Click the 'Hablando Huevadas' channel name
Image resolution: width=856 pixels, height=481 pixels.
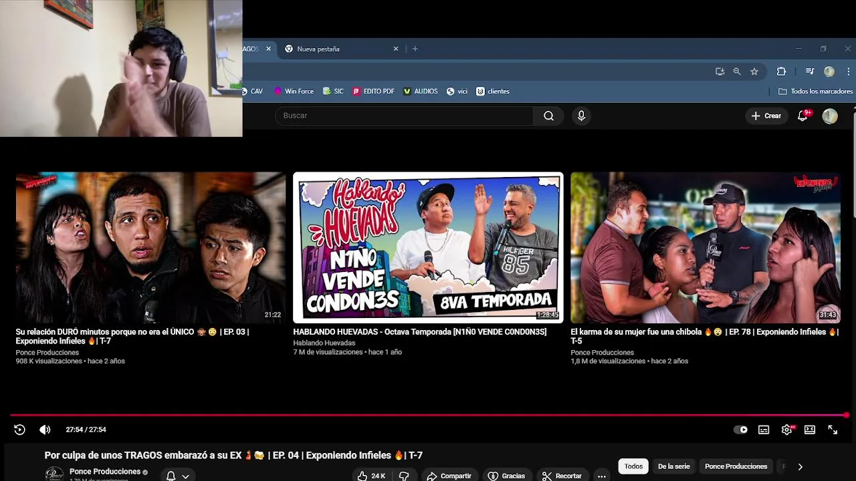pos(324,343)
